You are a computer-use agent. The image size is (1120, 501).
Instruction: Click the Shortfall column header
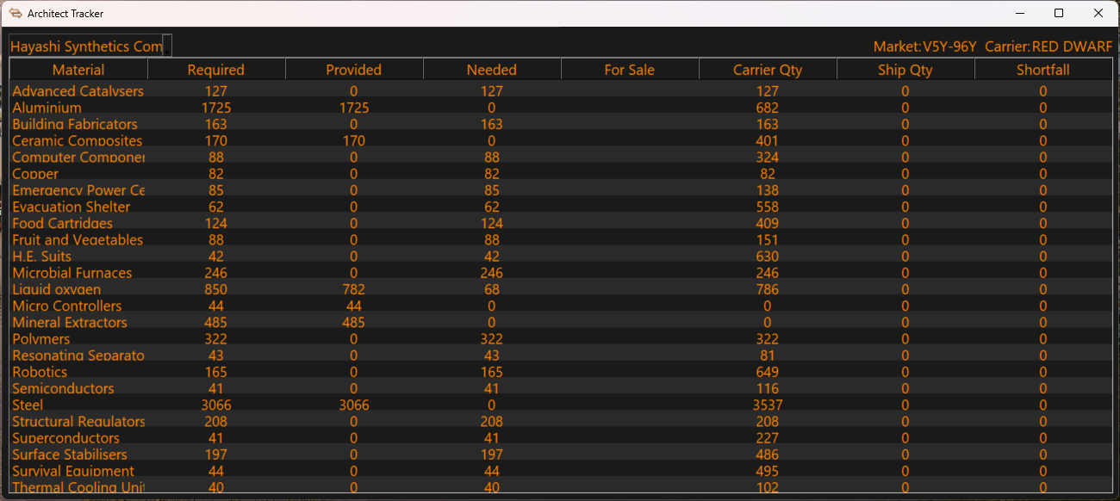(x=1043, y=70)
